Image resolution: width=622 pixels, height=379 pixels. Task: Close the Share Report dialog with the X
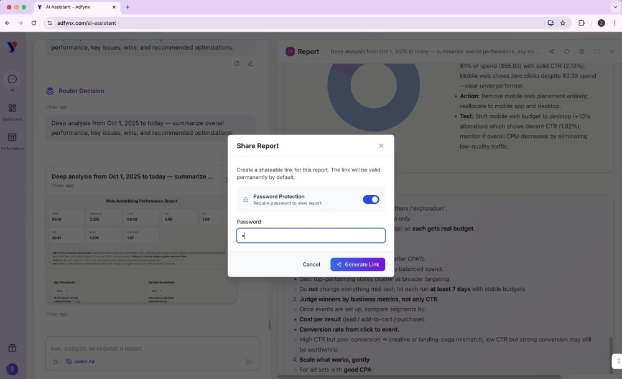tap(381, 146)
